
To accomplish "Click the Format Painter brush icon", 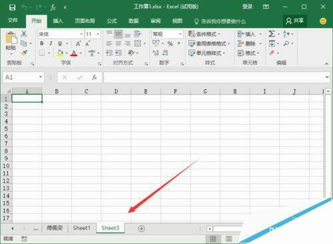I will pos(24,53).
